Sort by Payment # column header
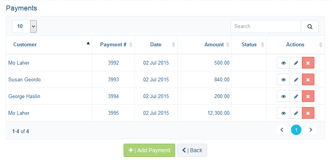 (113, 45)
